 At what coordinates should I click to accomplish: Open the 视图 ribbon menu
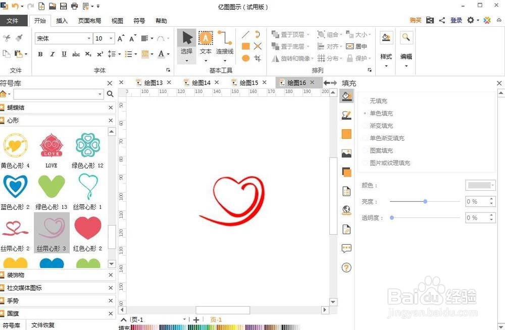[117, 21]
